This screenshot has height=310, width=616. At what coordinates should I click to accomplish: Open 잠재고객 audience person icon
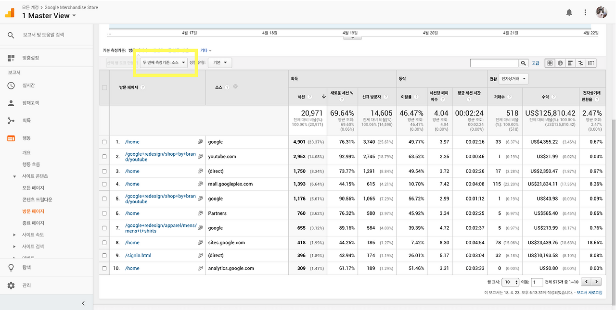(11, 103)
